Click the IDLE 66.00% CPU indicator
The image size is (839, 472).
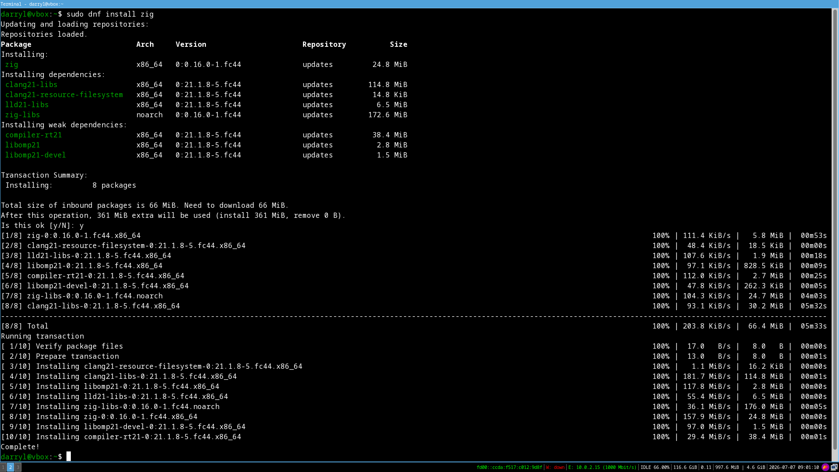(x=655, y=467)
